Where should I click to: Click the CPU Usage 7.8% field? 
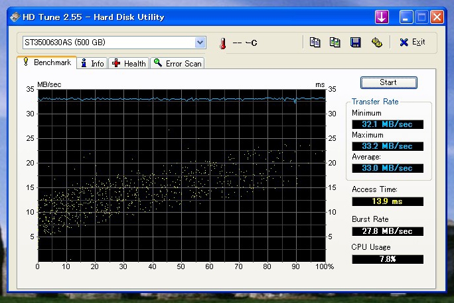387,258
